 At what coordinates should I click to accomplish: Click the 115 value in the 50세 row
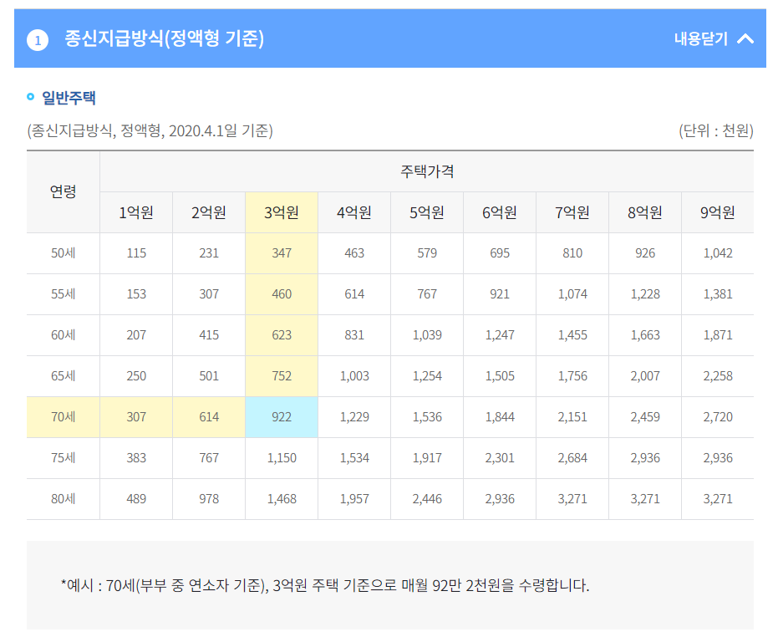pyautogui.click(x=136, y=253)
